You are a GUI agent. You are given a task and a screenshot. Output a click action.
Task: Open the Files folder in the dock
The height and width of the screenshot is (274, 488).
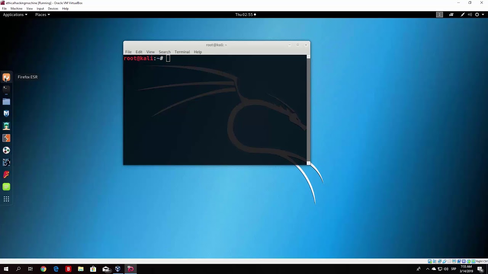click(6, 102)
